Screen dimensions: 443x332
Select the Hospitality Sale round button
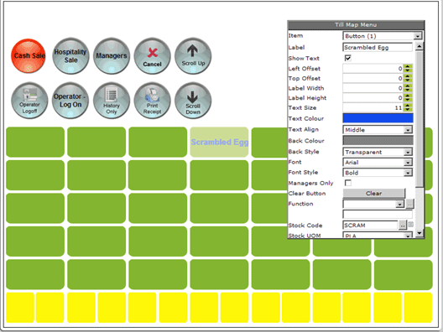(x=70, y=56)
